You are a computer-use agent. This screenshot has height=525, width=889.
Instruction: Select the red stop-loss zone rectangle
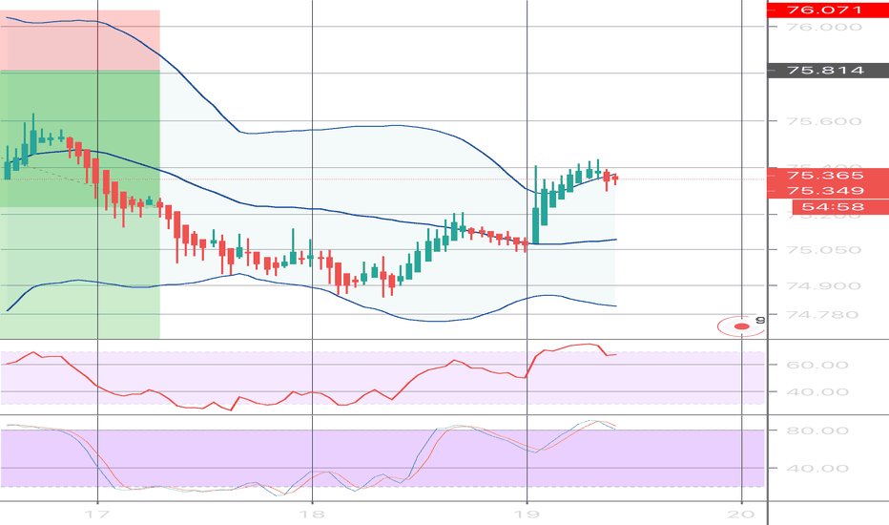click(x=80, y=40)
